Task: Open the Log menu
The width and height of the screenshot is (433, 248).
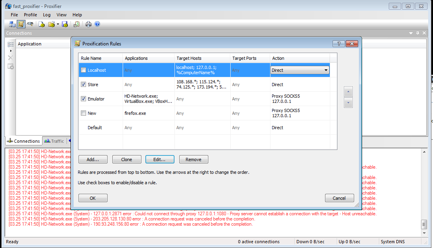Action: (47, 15)
